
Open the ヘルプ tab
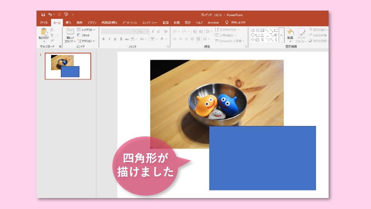[x=199, y=23]
